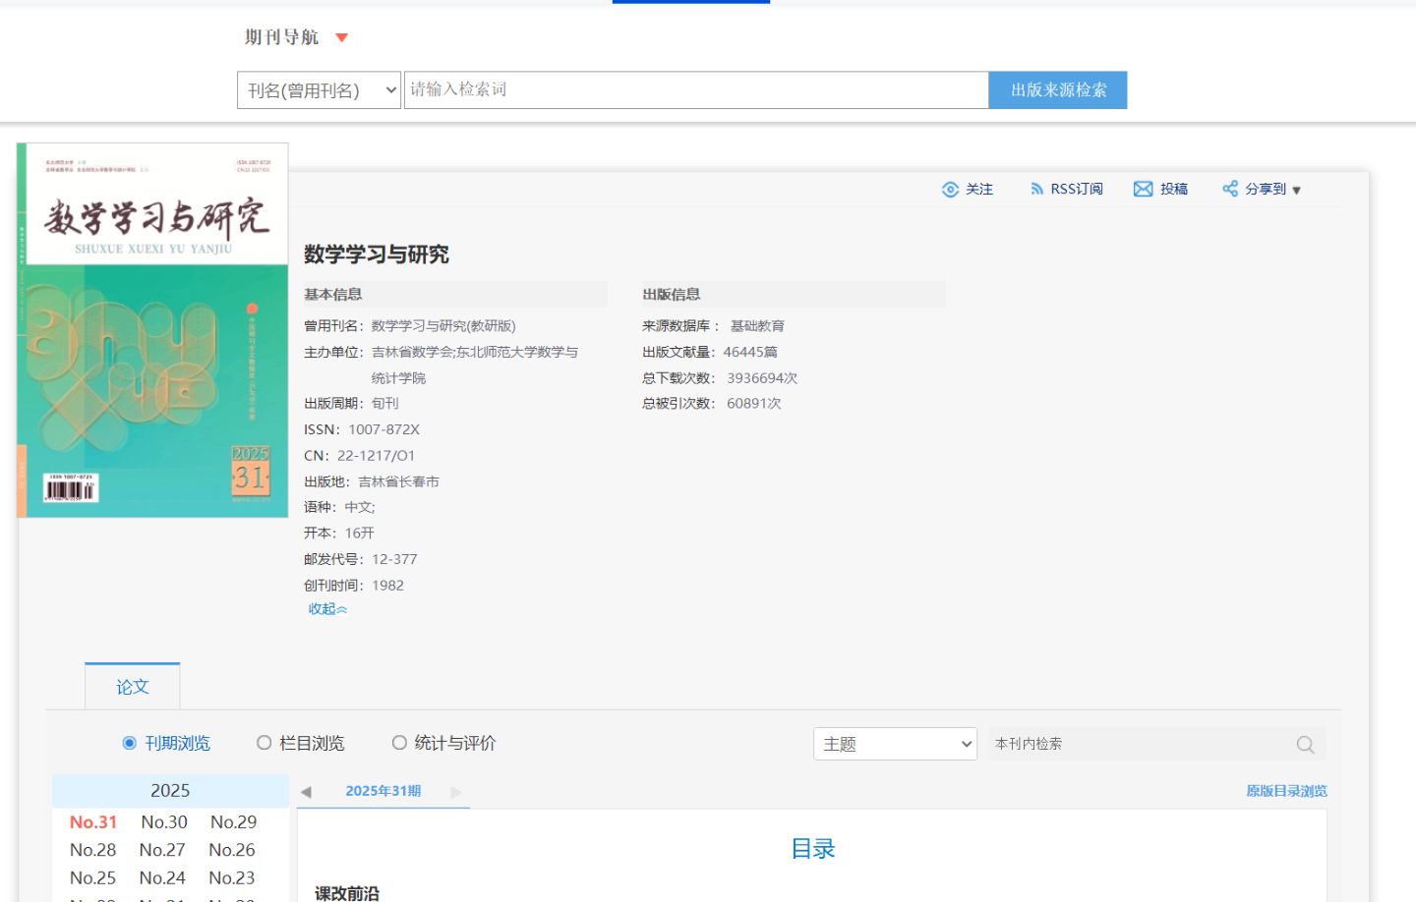Viewport: 1416px width, 902px height.
Task: Open the 刊名(曾用刊名) search field dropdown
Action: click(319, 90)
